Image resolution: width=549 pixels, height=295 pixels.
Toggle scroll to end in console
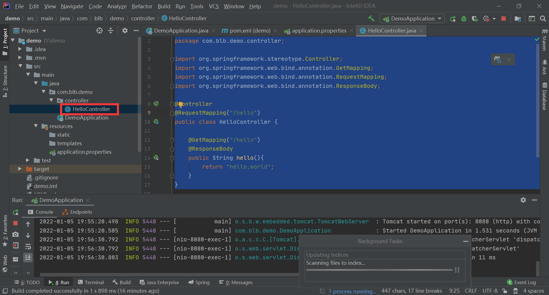tap(28, 258)
